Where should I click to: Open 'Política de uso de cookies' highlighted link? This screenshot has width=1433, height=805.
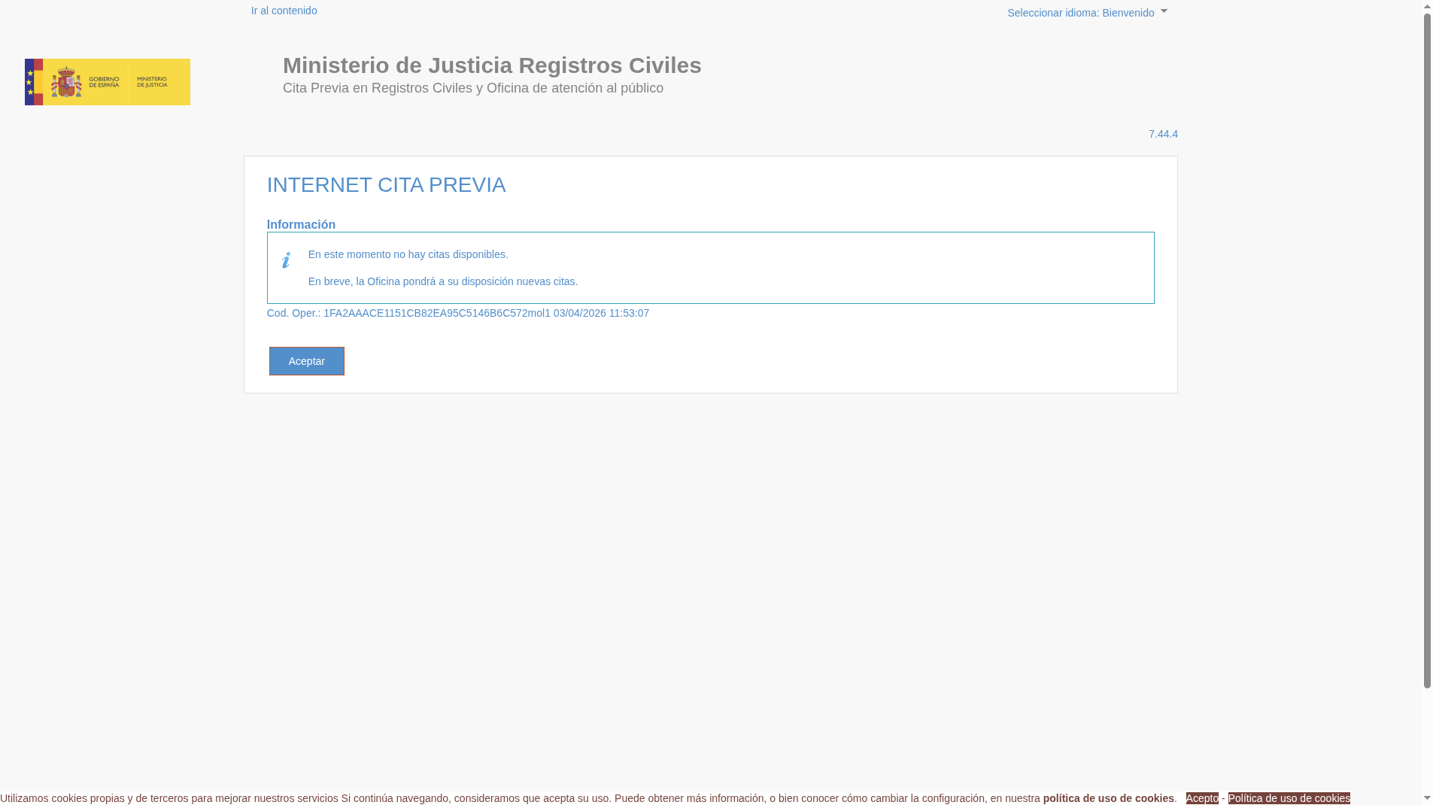[1289, 798]
